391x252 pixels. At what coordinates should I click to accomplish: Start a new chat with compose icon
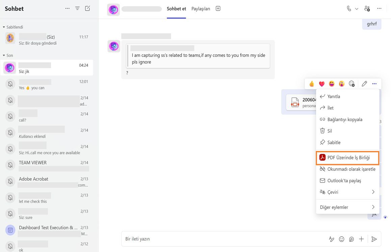click(x=87, y=8)
